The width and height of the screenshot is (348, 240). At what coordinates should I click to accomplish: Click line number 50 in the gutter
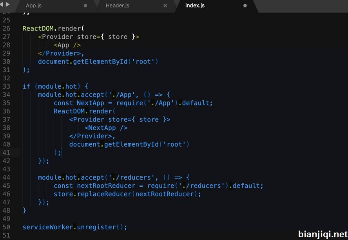click(6, 227)
